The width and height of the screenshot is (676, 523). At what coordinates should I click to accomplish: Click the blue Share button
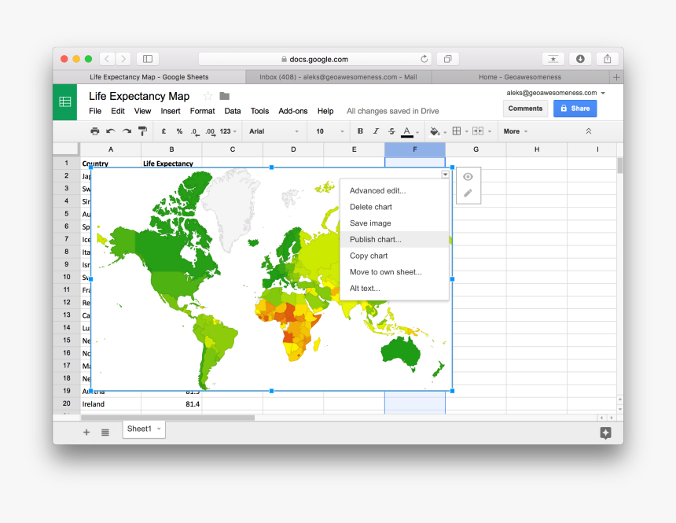coord(575,109)
